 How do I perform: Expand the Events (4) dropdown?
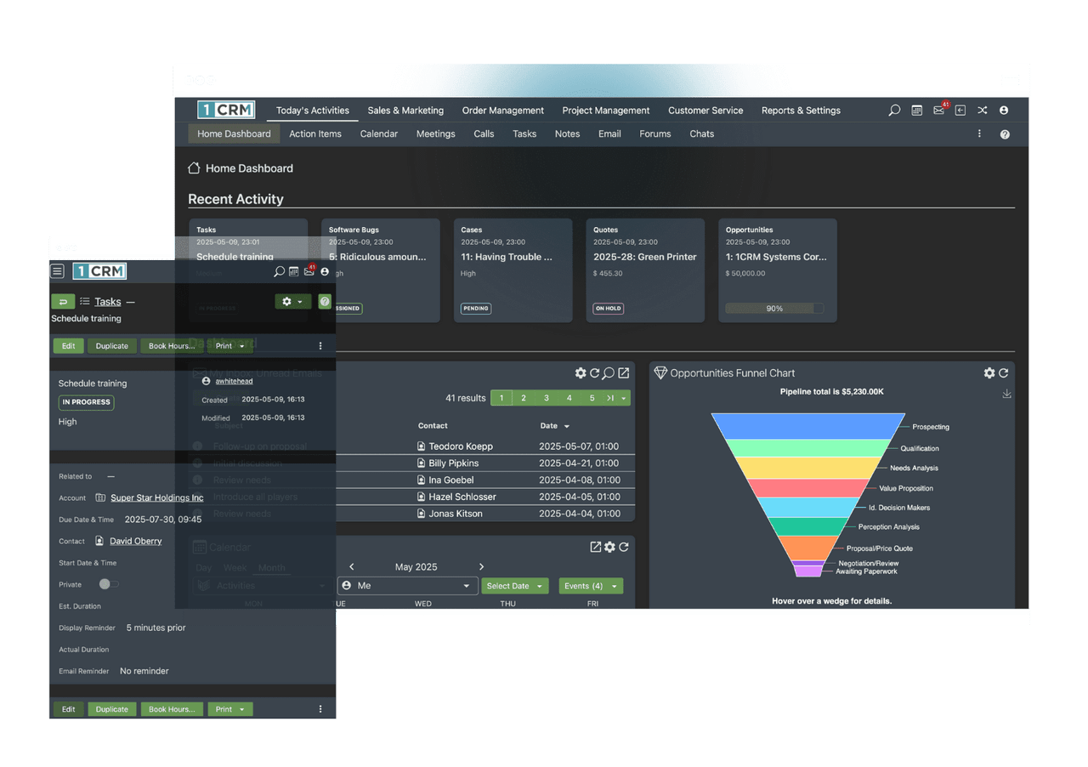tap(591, 586)
